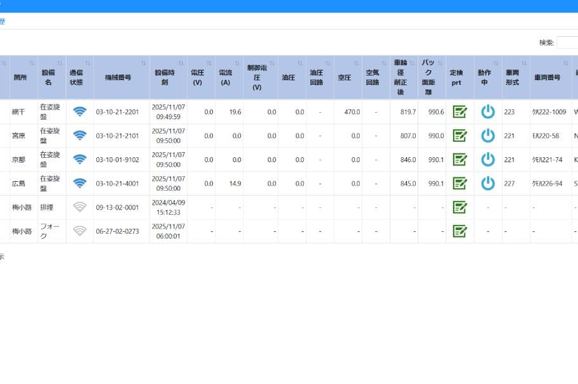Screen dimensions: 578x384
Task: Open the 定検 prt edit icon for 梅小路 排煙 row
Action: [x=459, y=207]
